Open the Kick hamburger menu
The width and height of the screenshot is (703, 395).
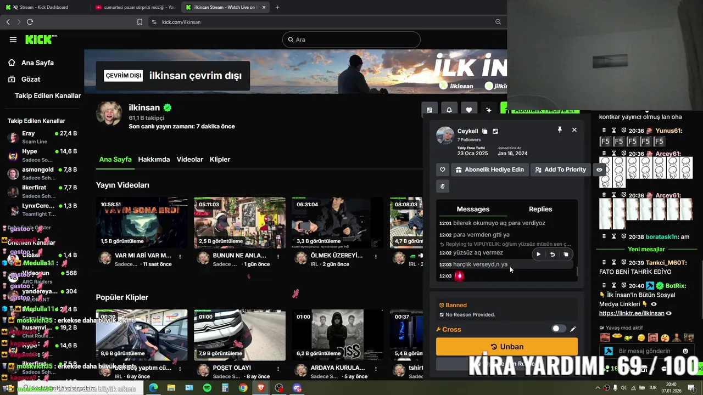(x=13, y=39)
